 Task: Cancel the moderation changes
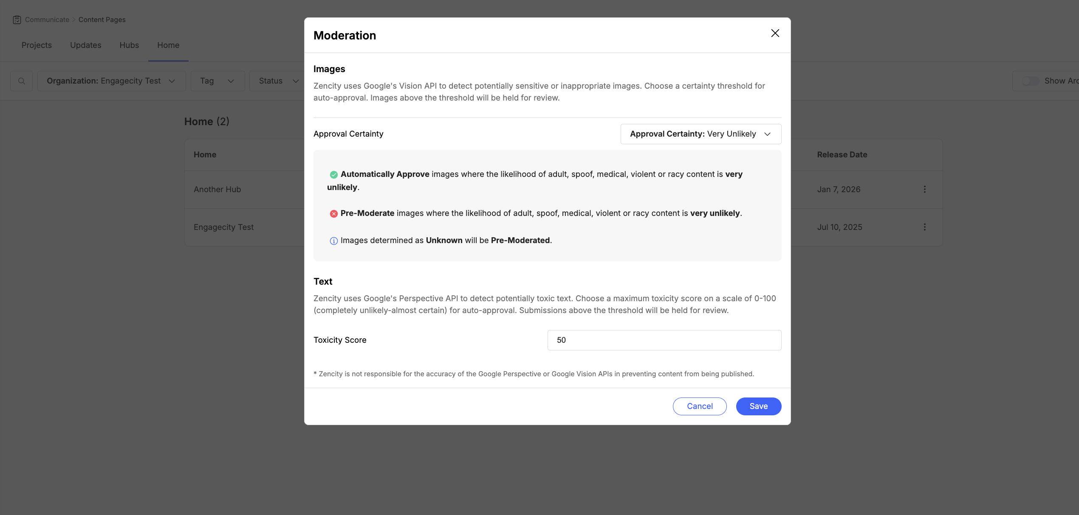pos(699,406)
